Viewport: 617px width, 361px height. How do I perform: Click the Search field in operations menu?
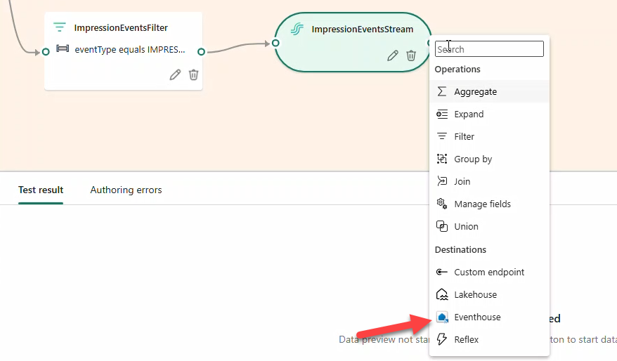coord(489,49)
